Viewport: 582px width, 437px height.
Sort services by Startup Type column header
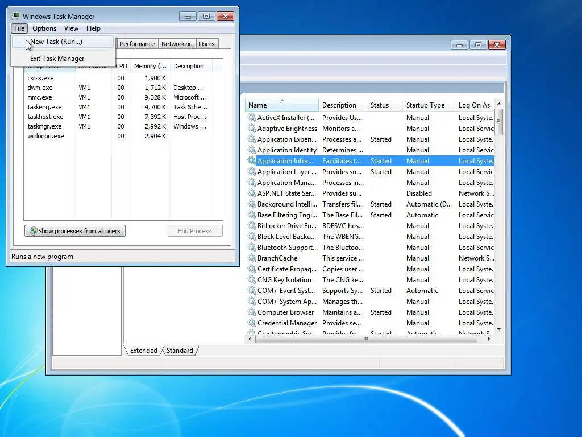[x=429, y=105]
